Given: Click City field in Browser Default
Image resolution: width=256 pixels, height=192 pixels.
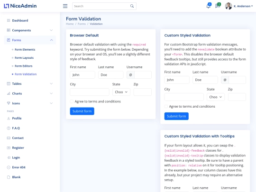Looking at the screenshot, I should click(x=90, y=92).
